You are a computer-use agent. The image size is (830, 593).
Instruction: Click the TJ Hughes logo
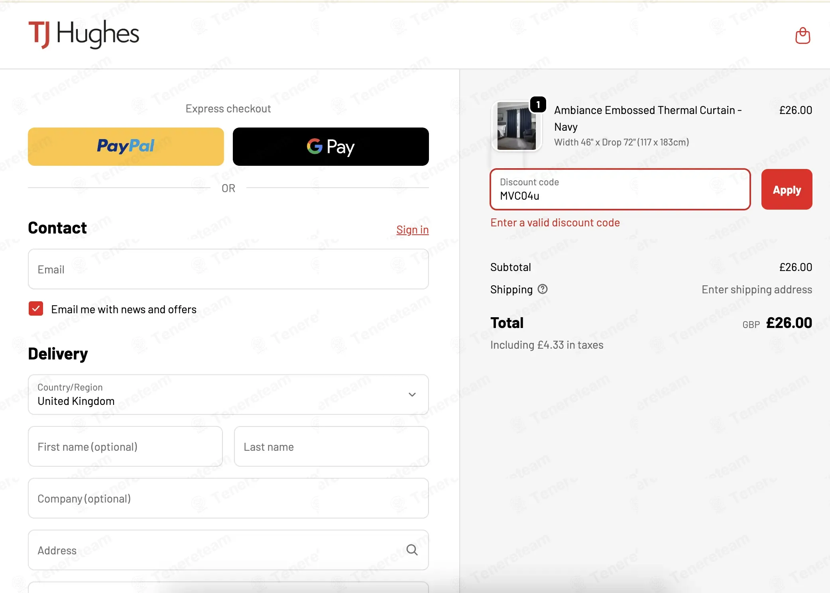pyautogui.click(x=84, y=34)
